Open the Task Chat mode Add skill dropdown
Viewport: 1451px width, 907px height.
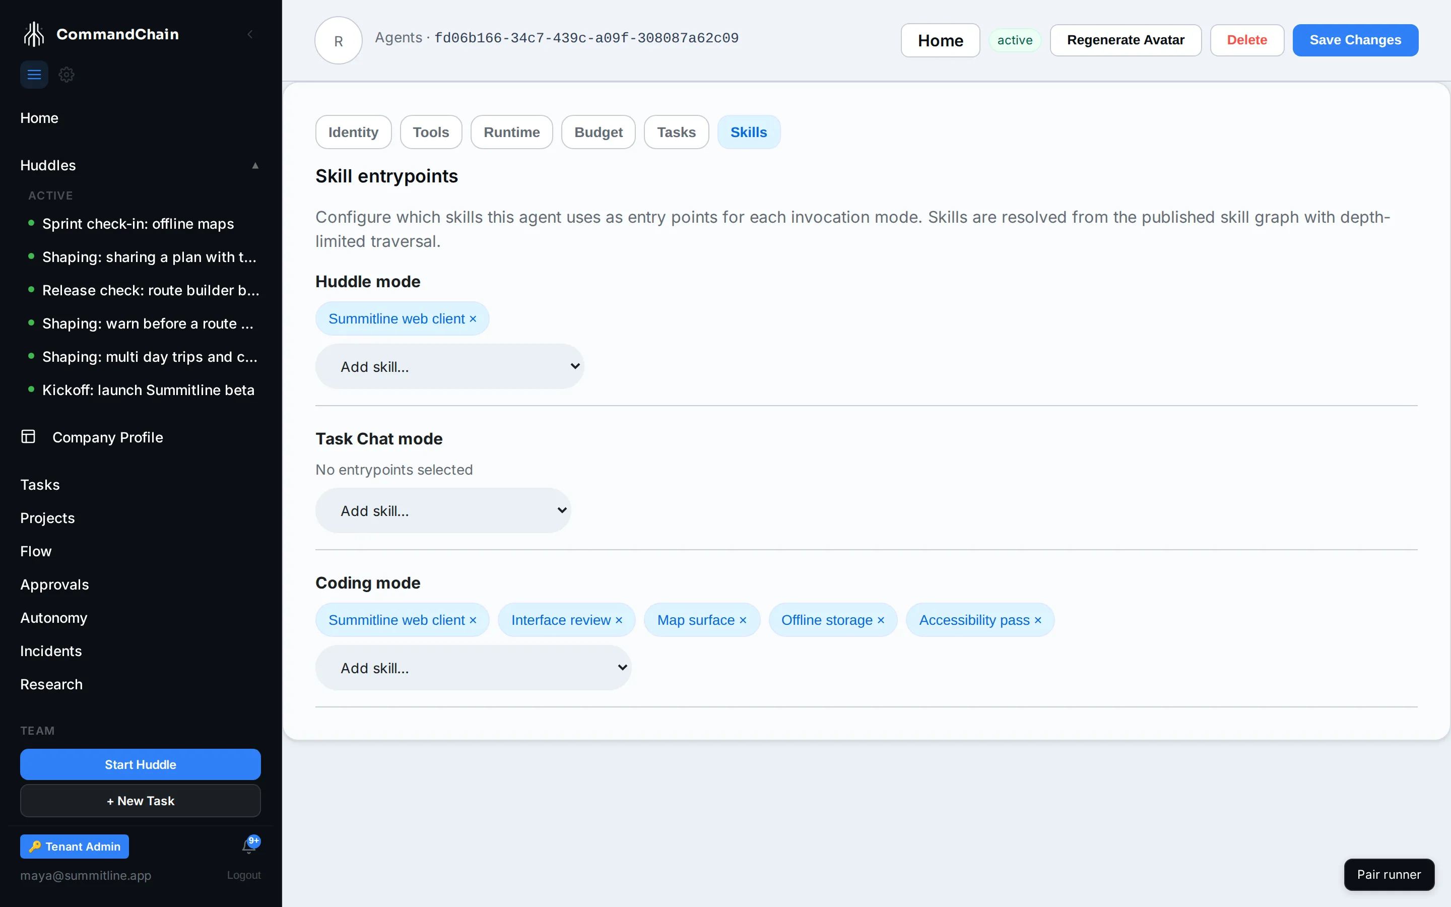point(443,510)
